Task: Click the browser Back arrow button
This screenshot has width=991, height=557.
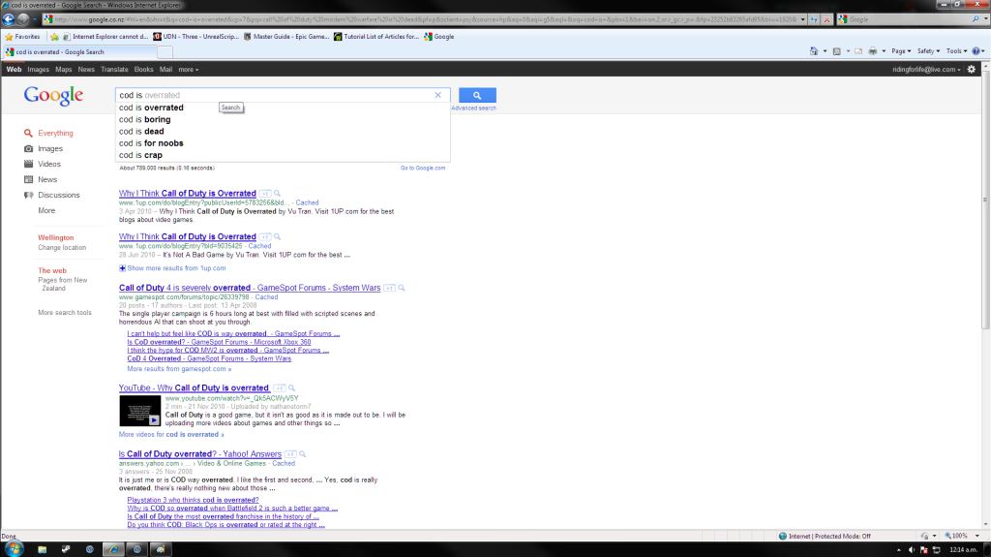Action: (x=9, y=19)
